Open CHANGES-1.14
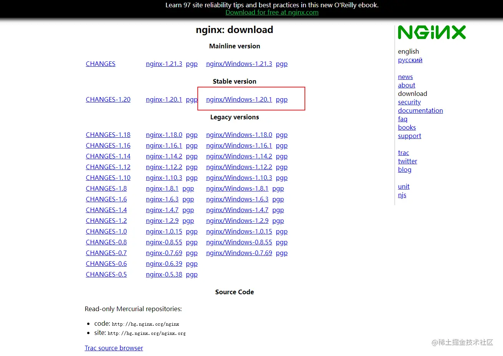 click(x=108, y=156)
